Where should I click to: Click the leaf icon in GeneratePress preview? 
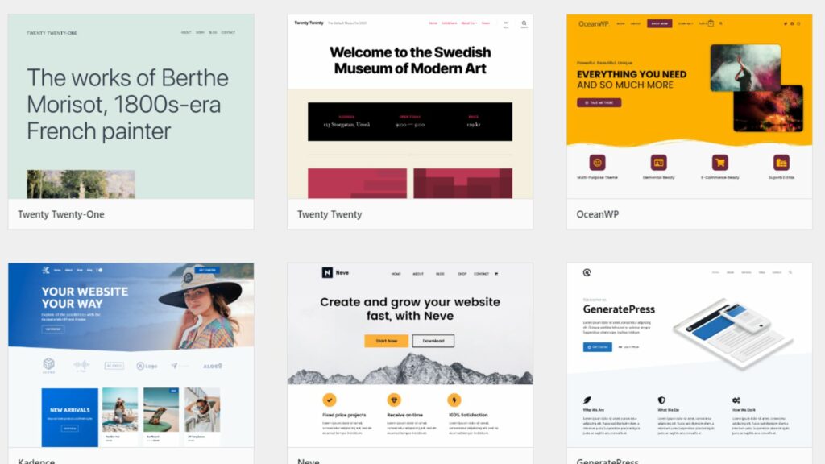click(587, 400)
